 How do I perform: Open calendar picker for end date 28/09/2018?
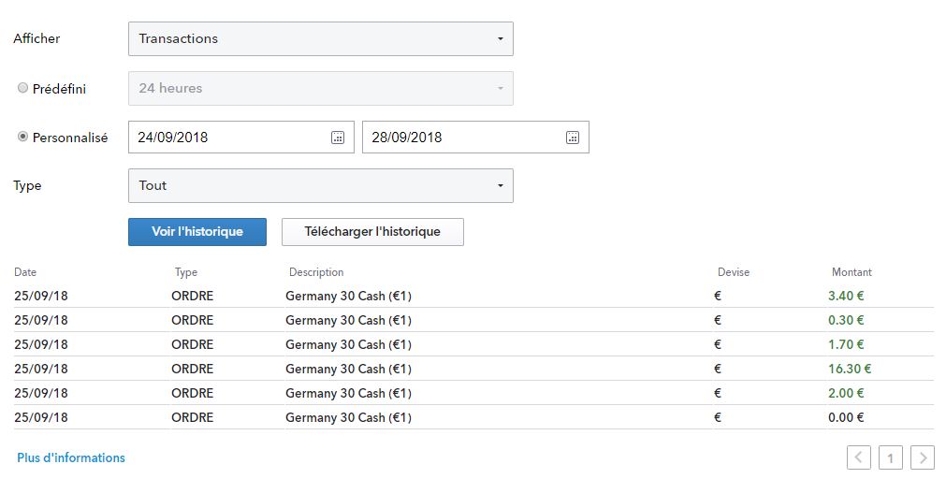pyautogui.click(x=572, y=138)
